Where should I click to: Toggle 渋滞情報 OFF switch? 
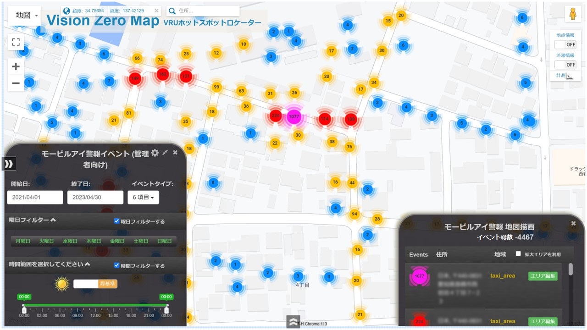566,65
